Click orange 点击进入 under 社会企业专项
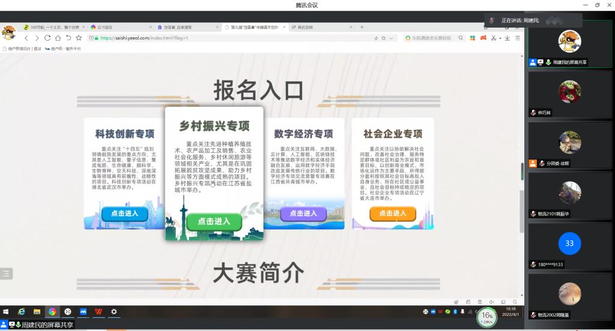The width and height of the screenshot is (615, 331). click(x=393, y=213)
